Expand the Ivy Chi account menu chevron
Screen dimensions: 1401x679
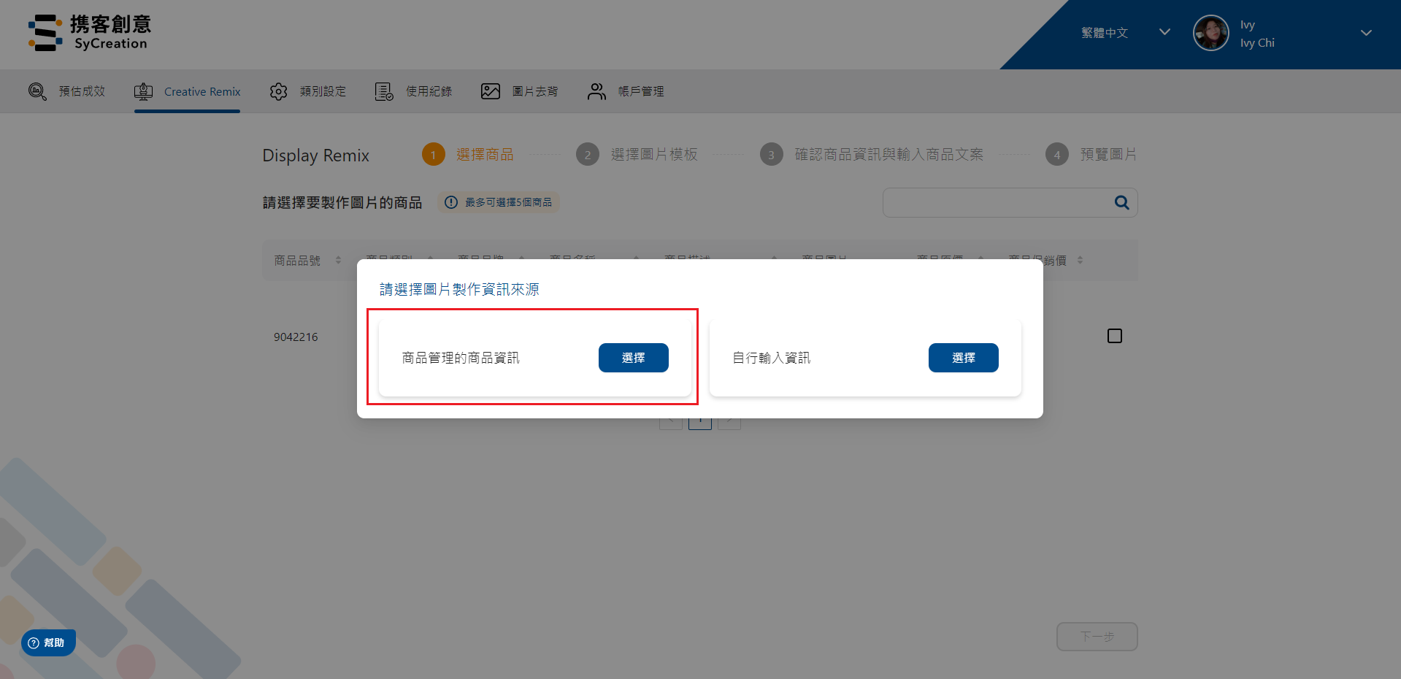coord(1366,33)
